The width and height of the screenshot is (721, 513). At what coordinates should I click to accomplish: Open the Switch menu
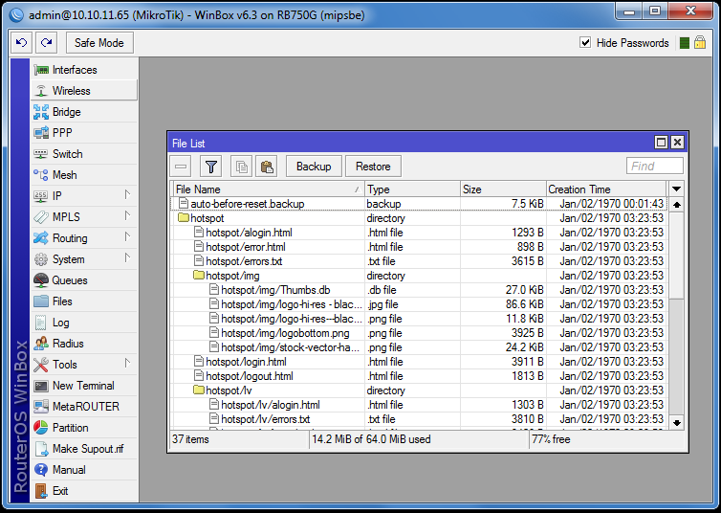(x=84, y=154)
